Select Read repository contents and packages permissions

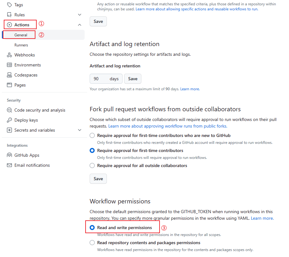coord(92,243)
